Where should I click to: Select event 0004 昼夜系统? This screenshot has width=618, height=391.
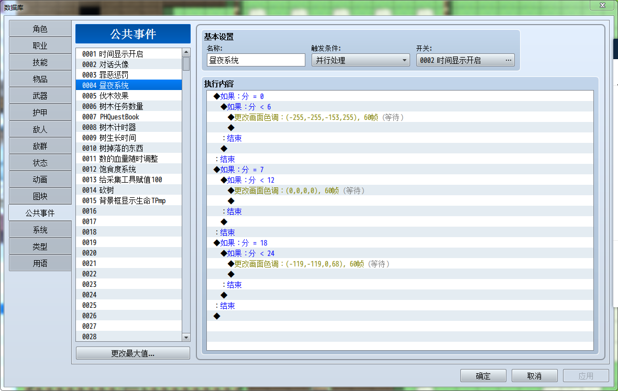[x=129, y=85]
